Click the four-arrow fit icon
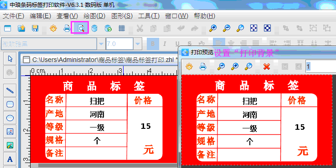The height and width of the screenshot is (168, 336). [254, 28]
